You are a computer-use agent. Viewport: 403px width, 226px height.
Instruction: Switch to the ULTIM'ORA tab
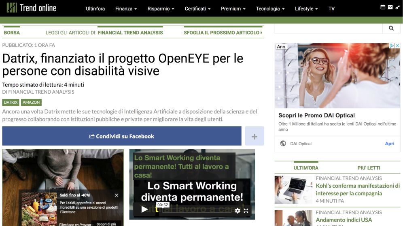pos(306,168)
